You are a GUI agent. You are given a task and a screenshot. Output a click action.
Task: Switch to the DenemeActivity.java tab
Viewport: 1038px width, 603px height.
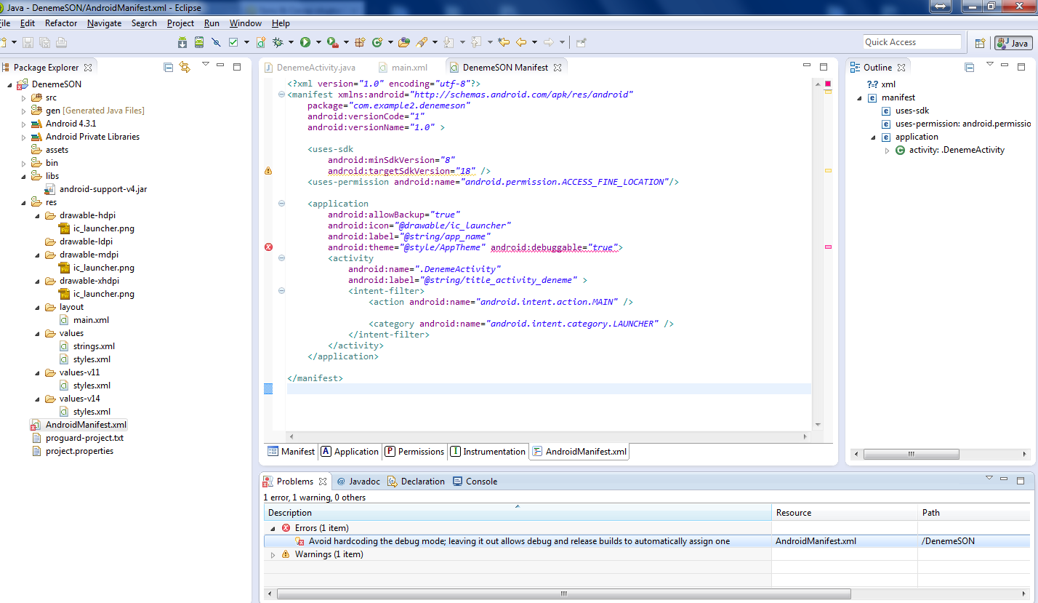tap(310, 67)
